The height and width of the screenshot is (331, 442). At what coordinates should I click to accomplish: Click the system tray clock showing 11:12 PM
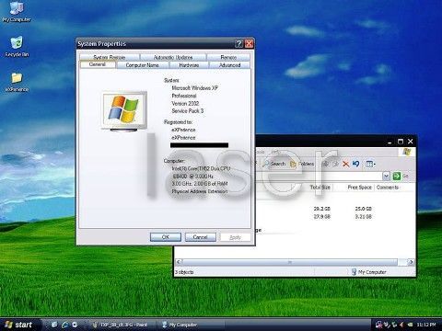(426, 325)
